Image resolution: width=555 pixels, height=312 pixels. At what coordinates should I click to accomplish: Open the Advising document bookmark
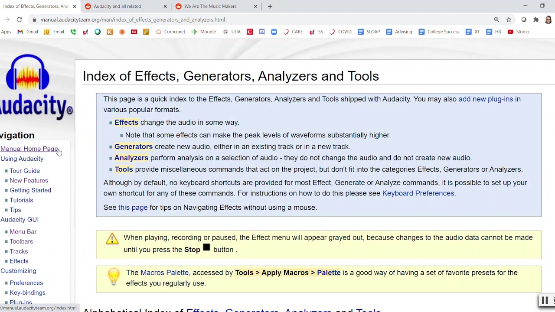click(x=399, y=32)
